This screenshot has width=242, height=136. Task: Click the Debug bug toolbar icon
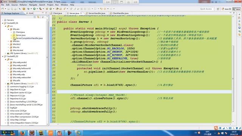pos(28,9)
